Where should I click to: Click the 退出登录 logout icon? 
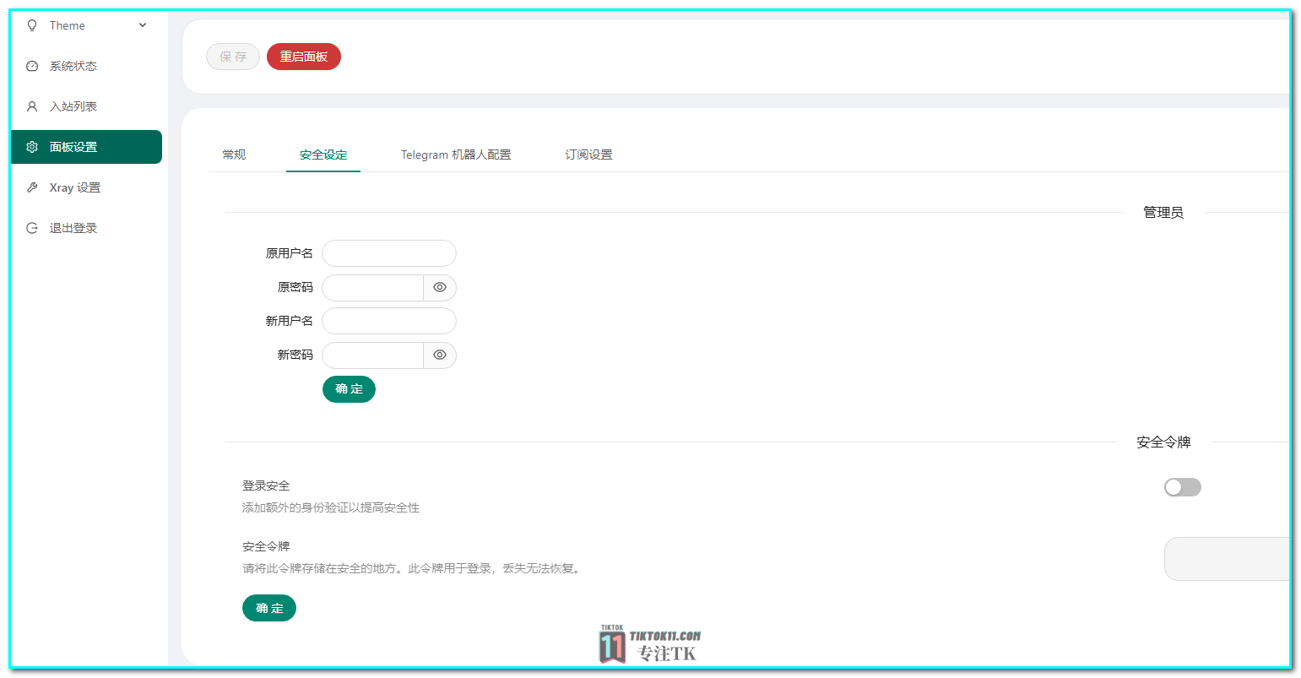point(32,228)
